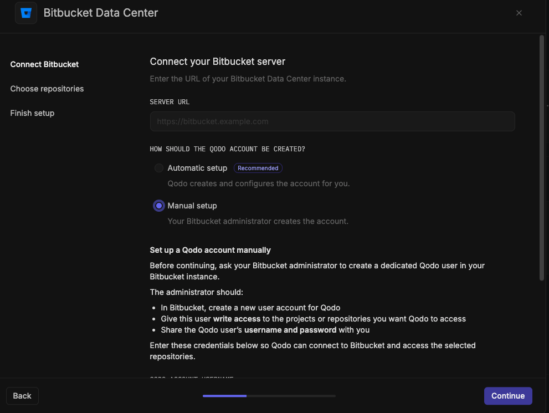The height and width of the screenshot is (413, 549).
Task: Click the setup progress bar
Action: 269,396
